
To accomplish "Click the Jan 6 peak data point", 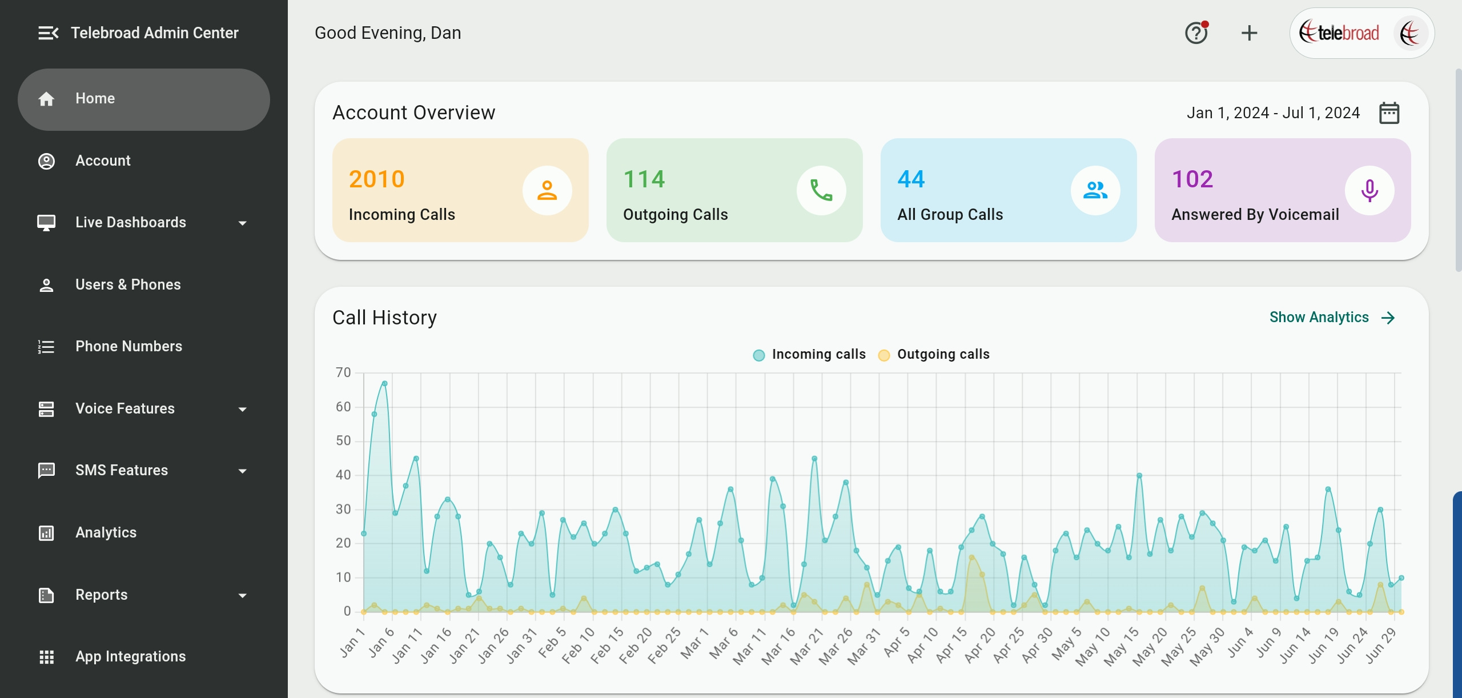I will [x=384, y=383].
